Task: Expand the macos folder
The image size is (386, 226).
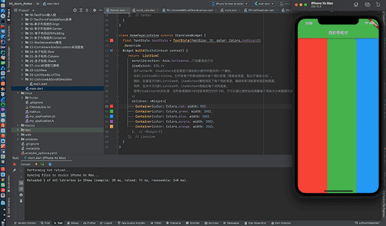Action: [x=18, y=125]
